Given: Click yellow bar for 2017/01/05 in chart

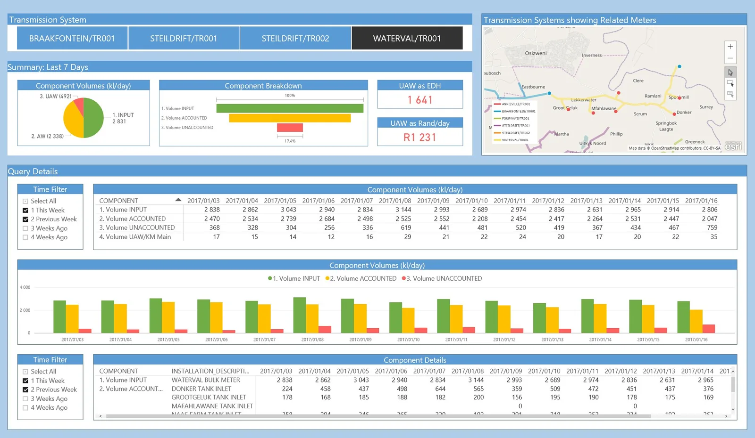Looking at the screenshot, I should 168,317.
